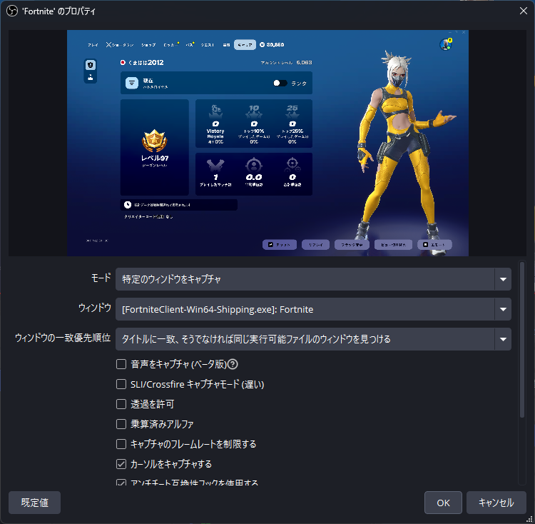Click the filter icon beside 現在 in preview

tap(132, 83)
